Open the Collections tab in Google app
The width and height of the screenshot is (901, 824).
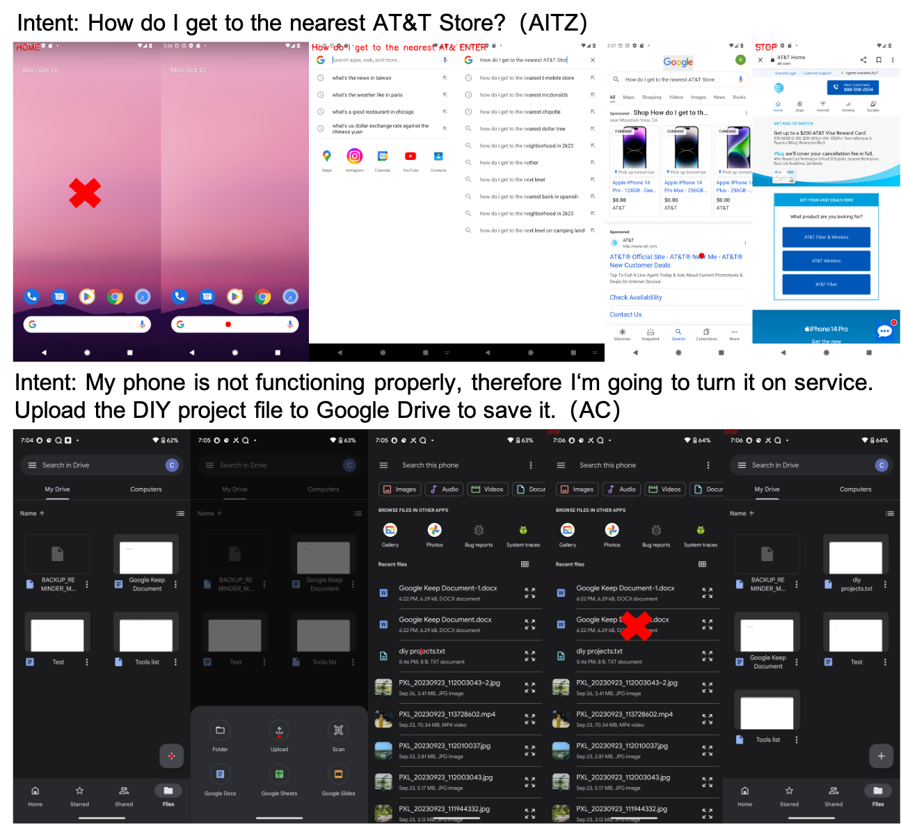pyautogui.click(x=706, y=334)
